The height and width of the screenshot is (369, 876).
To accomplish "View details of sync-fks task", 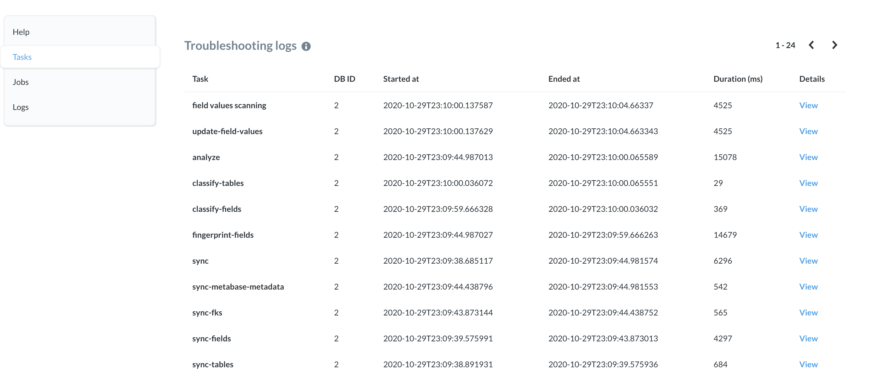I will 808,312.
